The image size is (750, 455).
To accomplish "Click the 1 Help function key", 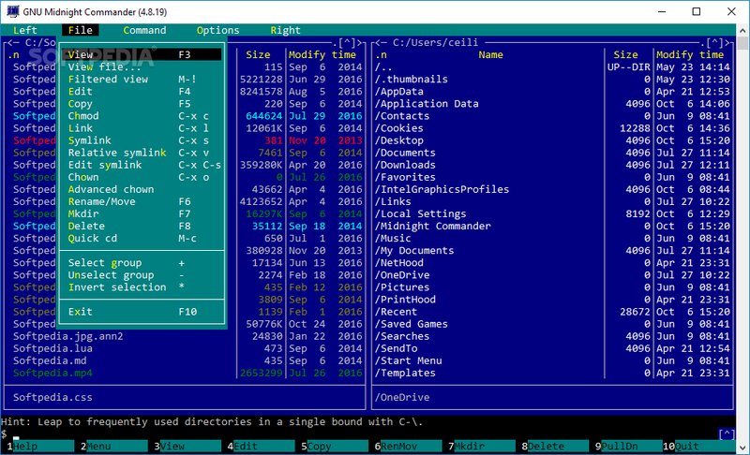I will 40,447.
